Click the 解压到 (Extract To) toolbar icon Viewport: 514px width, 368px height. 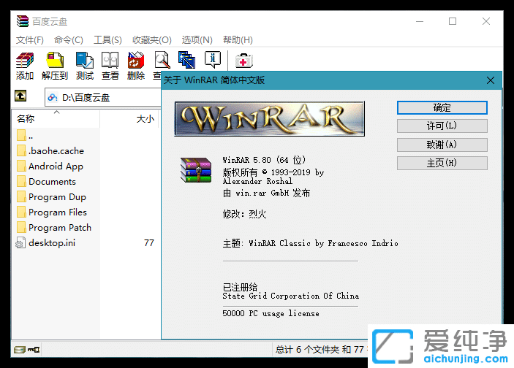tap(55, 61)
